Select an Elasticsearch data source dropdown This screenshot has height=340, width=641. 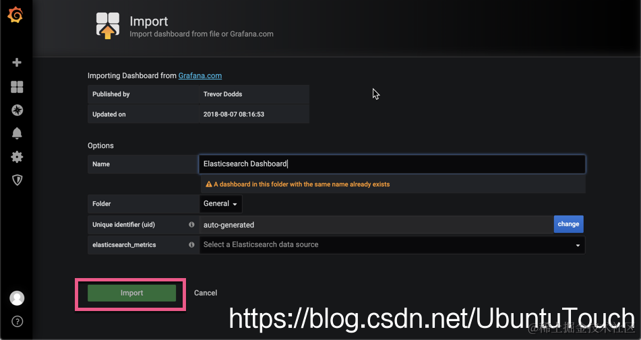point(392,245)
